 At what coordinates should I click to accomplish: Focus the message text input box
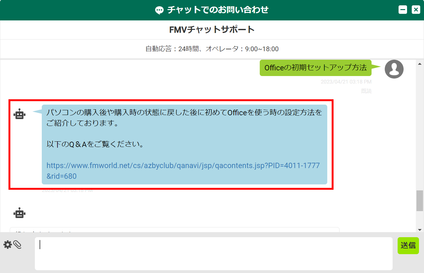[214, 254]
